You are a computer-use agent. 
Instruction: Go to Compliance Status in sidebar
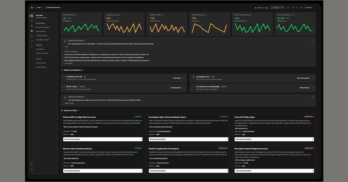pos(42,40)
